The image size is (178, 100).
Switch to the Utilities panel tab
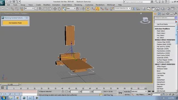[175, 14]
